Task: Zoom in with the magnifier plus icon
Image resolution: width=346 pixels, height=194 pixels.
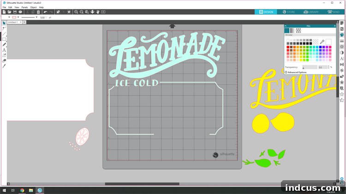Action: click(76, 12)
